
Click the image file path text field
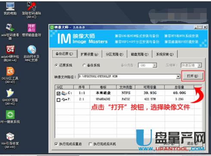(127, 77)
